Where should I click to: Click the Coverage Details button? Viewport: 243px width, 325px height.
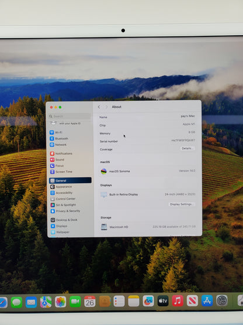click(188, 148)
